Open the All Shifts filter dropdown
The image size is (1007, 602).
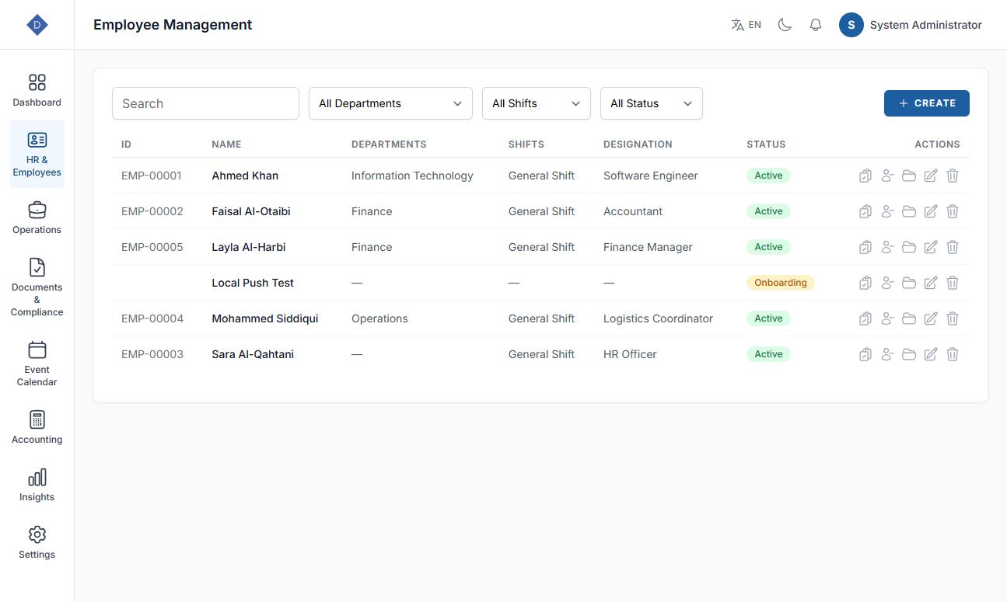pos(537,103)
